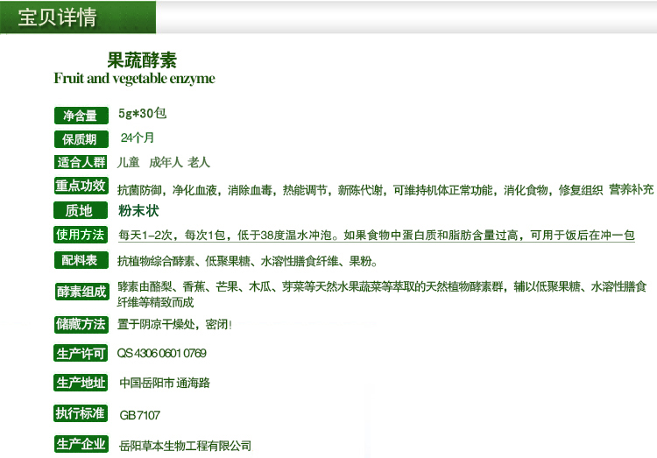Image resolution: width=657 pixels, height=458 pixels.
Task: Click the 生产地址 label badge
Action: point(81,383)
